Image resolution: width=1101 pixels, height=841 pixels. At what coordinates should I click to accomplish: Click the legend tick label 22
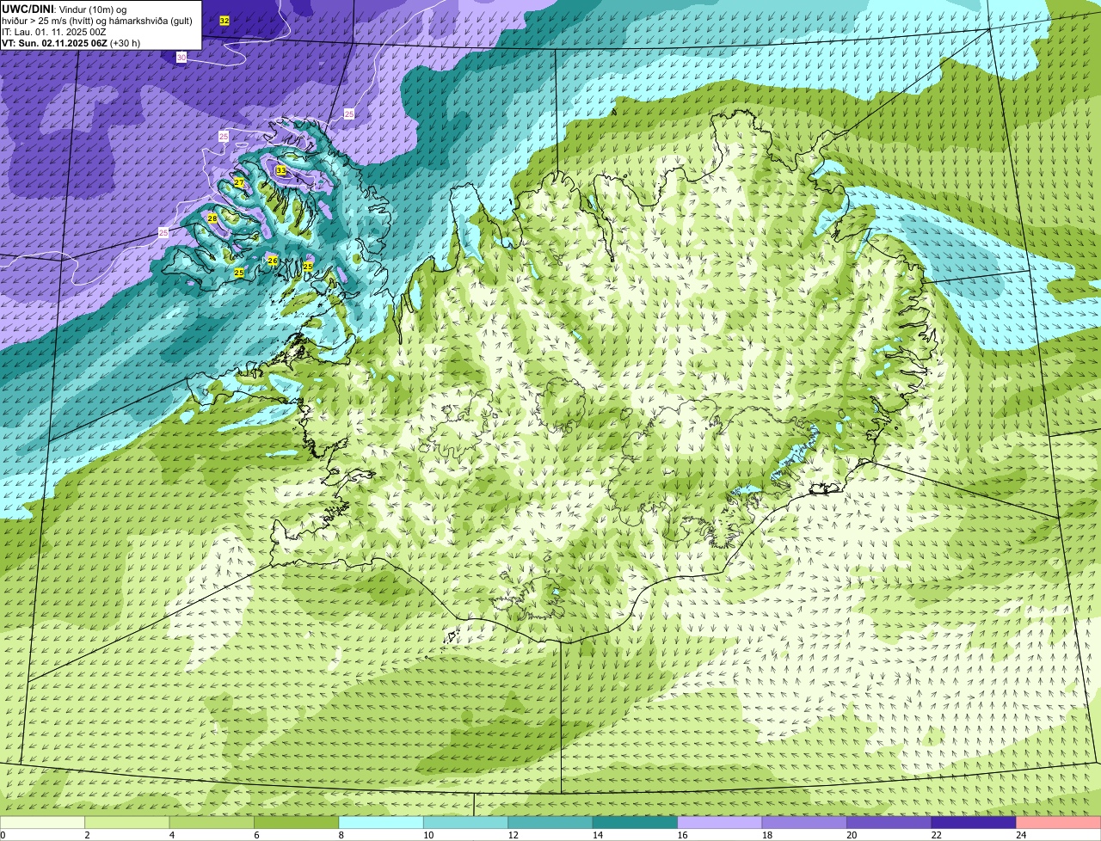point(936,835)
